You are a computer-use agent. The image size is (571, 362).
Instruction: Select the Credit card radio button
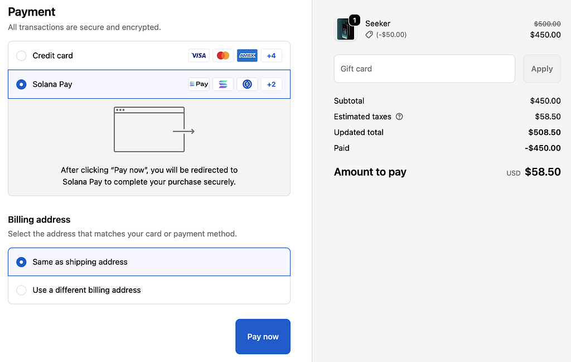21,56
